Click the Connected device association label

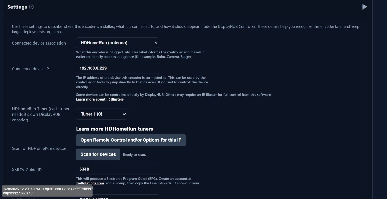39,43
